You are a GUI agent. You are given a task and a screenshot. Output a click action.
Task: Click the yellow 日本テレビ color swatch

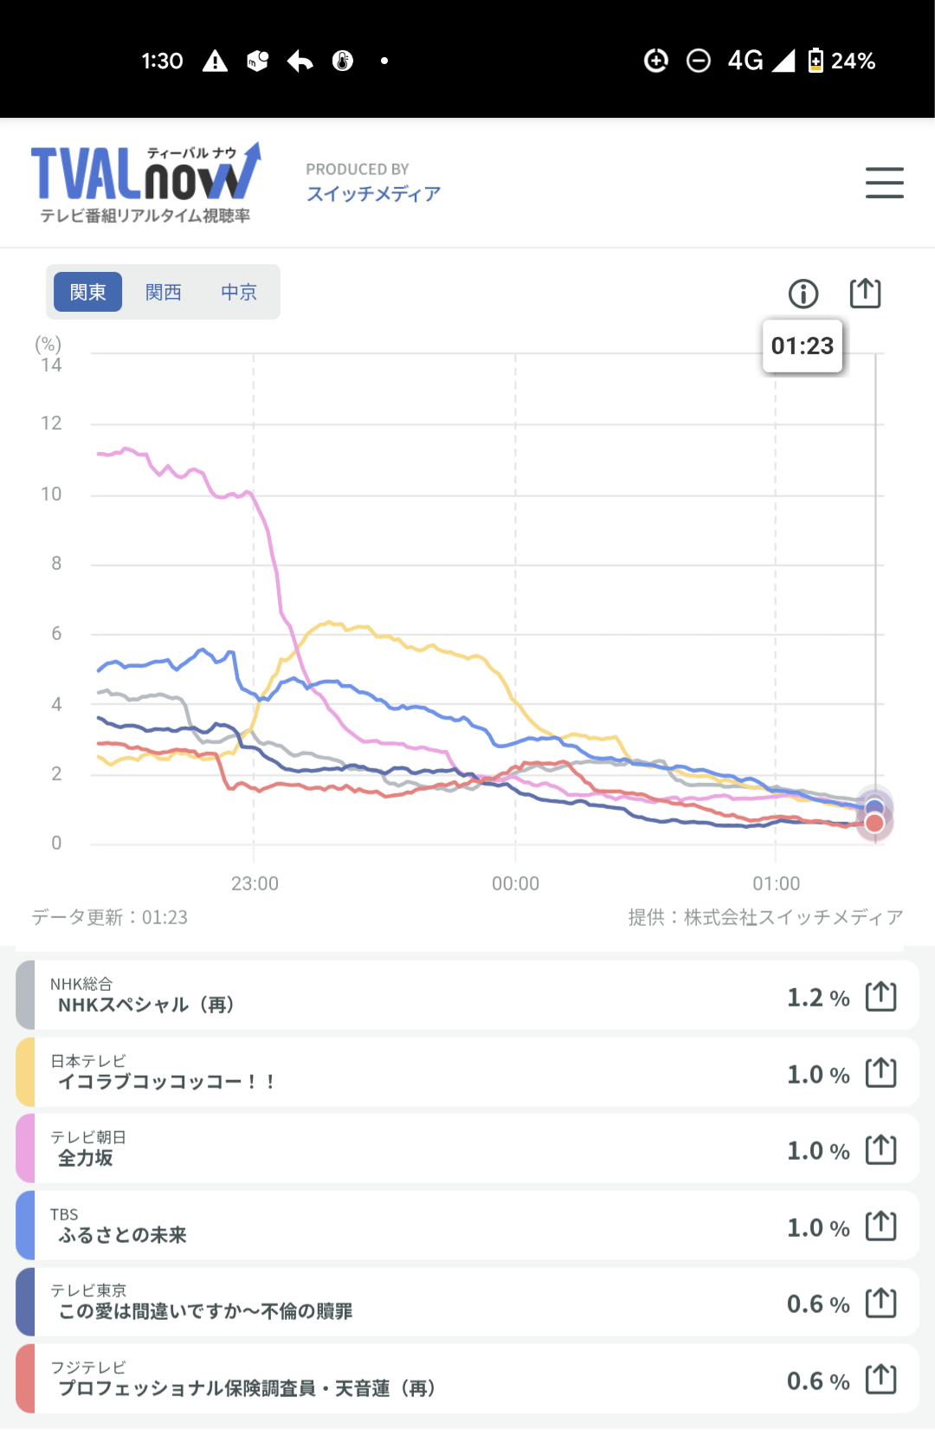(25, 1073)
